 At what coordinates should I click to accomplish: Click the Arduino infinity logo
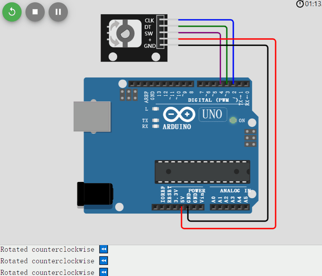(x=179, y=114)
